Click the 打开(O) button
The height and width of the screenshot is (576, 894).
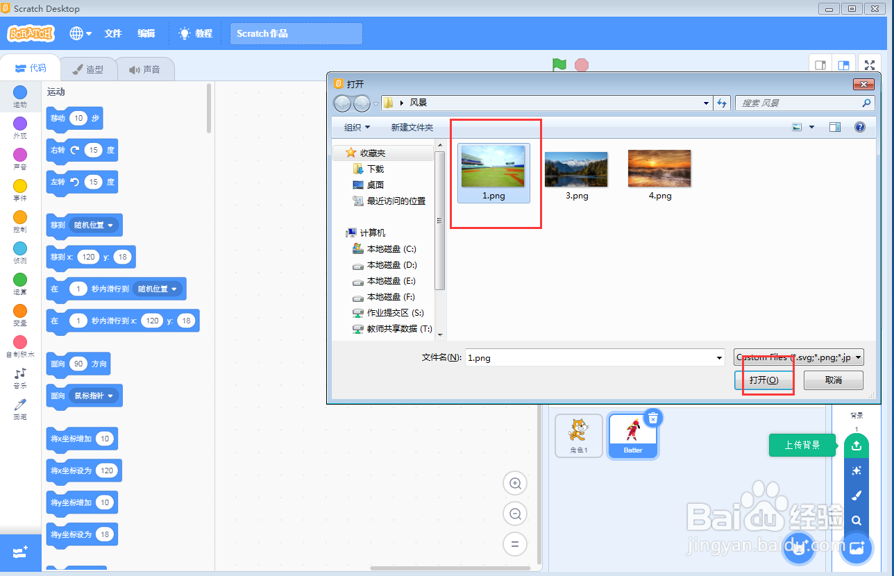(x=764, y=380)
